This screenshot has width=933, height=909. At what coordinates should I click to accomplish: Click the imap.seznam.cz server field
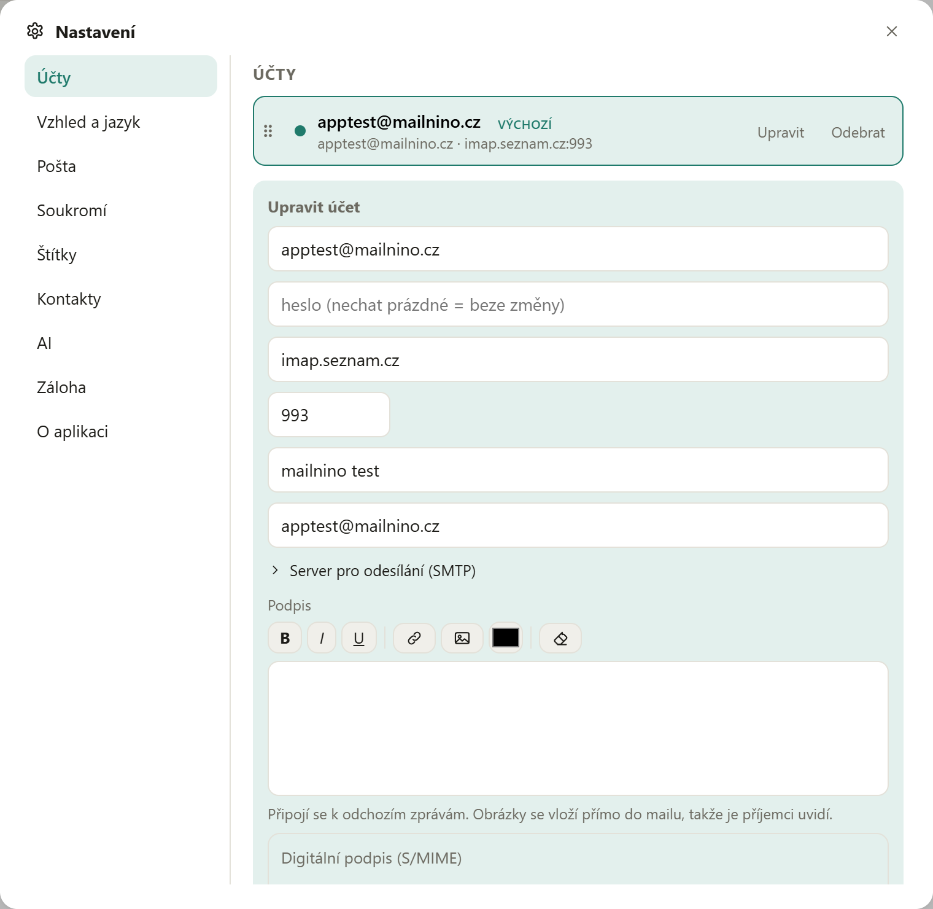[578, 359]
